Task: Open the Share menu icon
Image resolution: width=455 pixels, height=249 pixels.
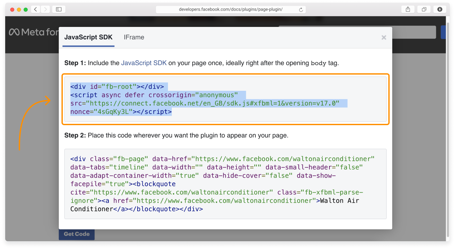Action: (408, 9)
